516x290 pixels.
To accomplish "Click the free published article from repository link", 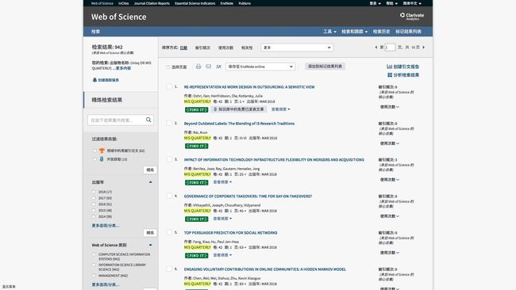I will pyautogui.click(x=239, y=109).
